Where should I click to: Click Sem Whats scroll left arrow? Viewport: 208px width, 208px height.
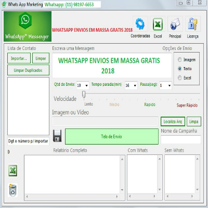[167, 196]
